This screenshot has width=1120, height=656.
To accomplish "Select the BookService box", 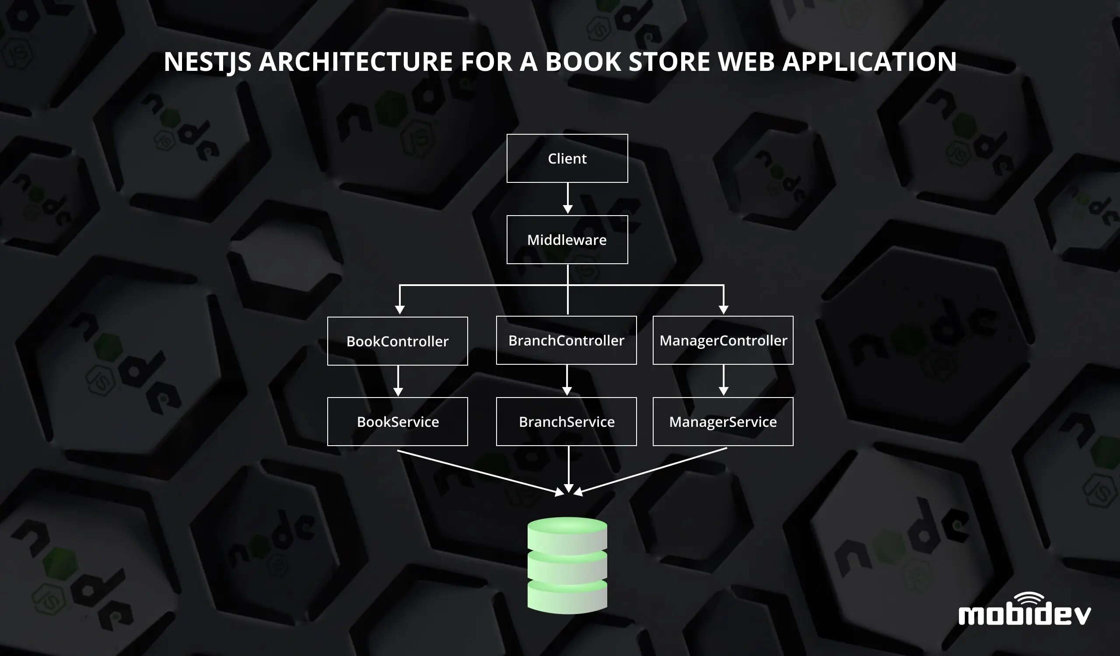I will tap(397, 422).
